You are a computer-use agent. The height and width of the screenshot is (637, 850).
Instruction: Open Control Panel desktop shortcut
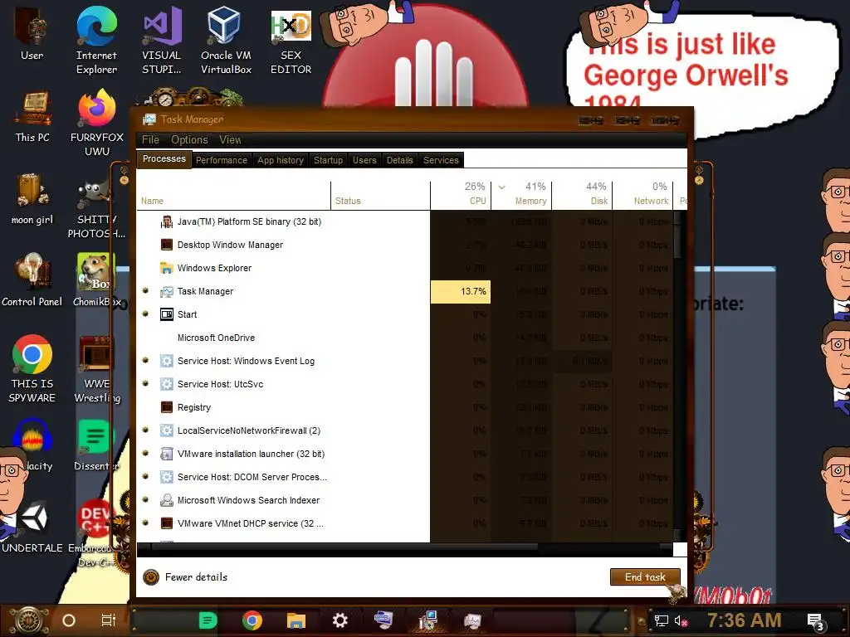point(32,280)
